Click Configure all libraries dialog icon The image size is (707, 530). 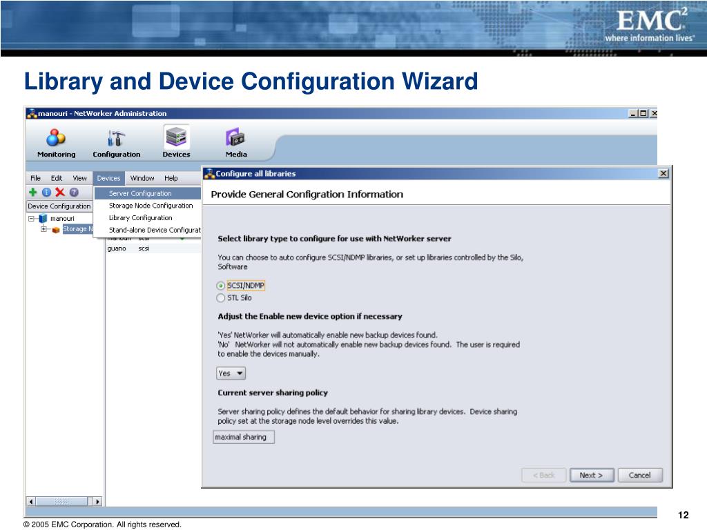click(209, 173)
